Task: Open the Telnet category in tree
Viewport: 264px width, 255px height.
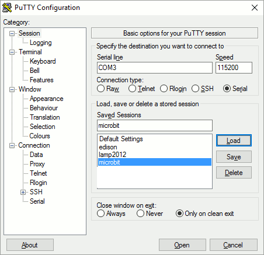Action: tap(39, 173)
